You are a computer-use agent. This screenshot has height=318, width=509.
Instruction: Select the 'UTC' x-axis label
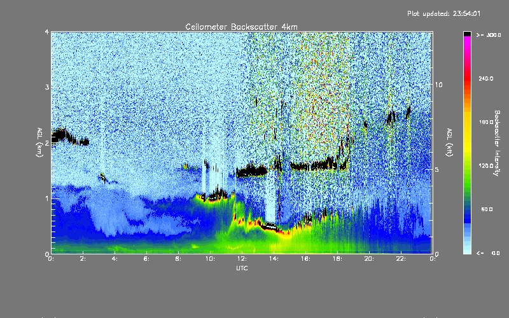pos(242,268)
